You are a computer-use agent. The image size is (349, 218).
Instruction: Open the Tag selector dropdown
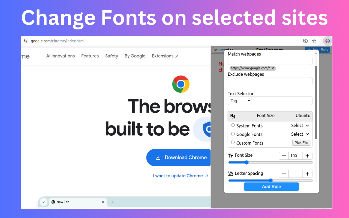(x=239, y=101)
